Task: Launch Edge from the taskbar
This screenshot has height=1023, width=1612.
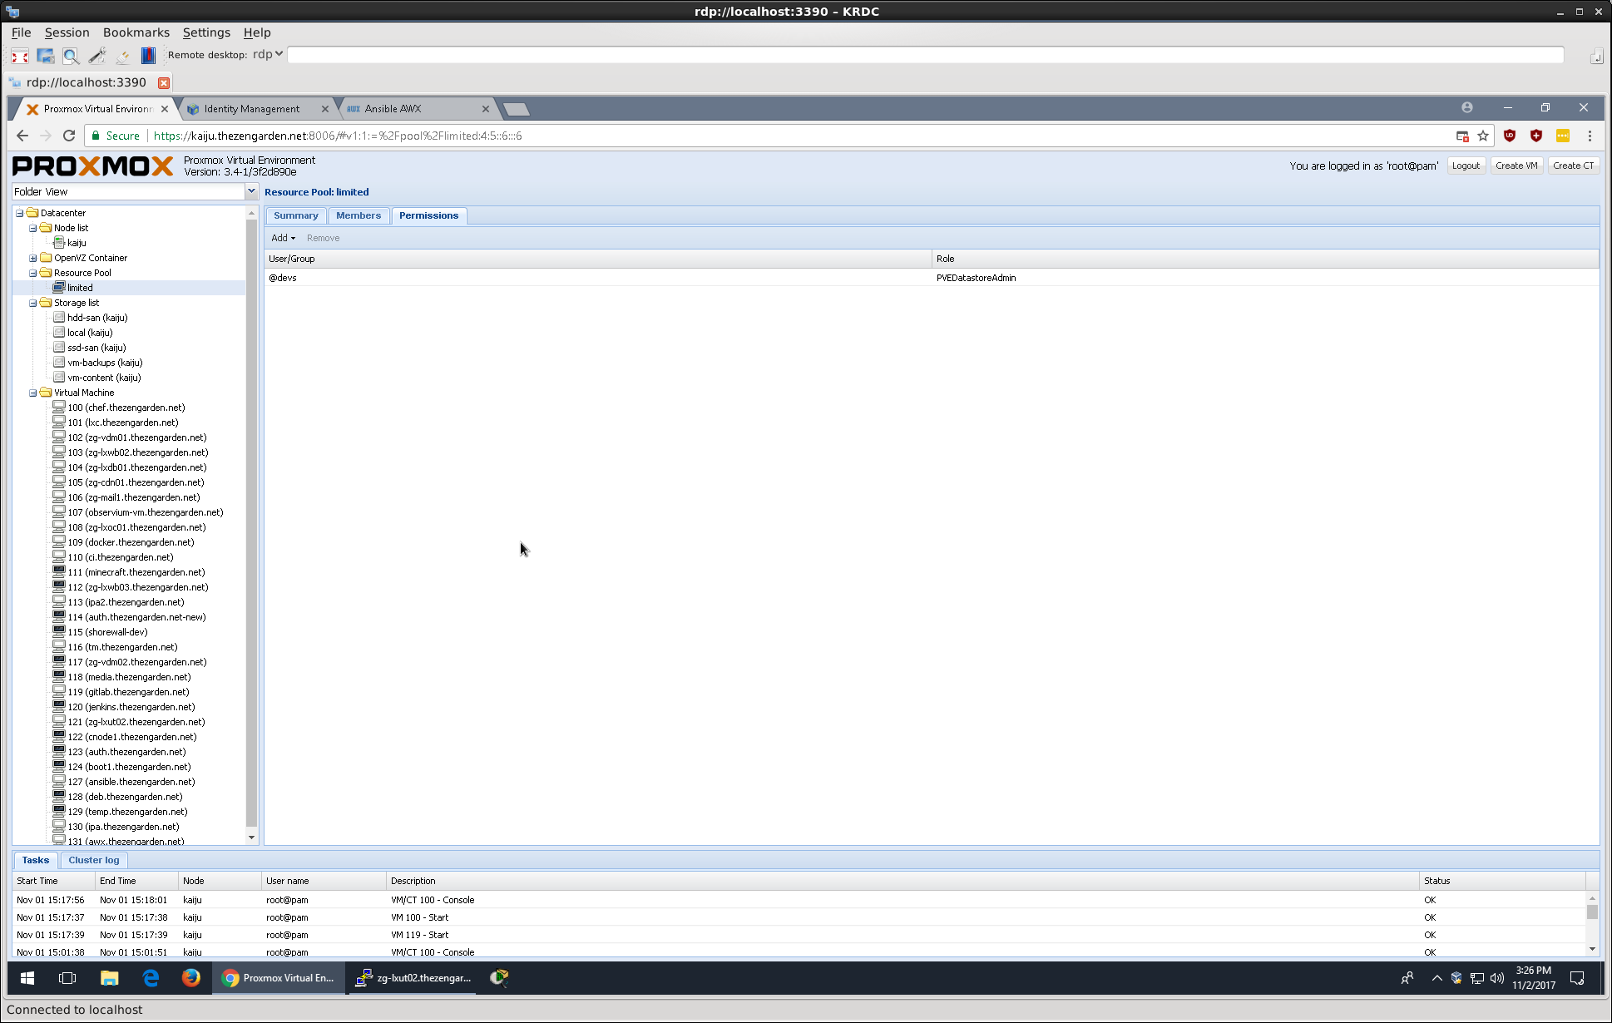Action: point(151,978)
